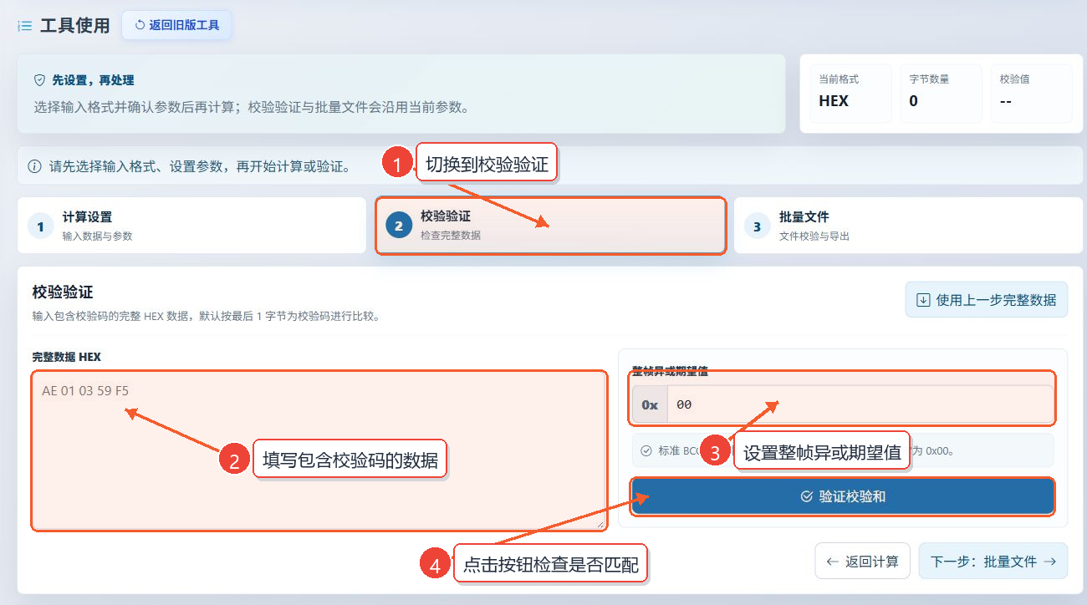Image resolution: width=1087 pixels, height=605 pixels.
Task: Click the 0x prefix label
Action: click(650, 404)
